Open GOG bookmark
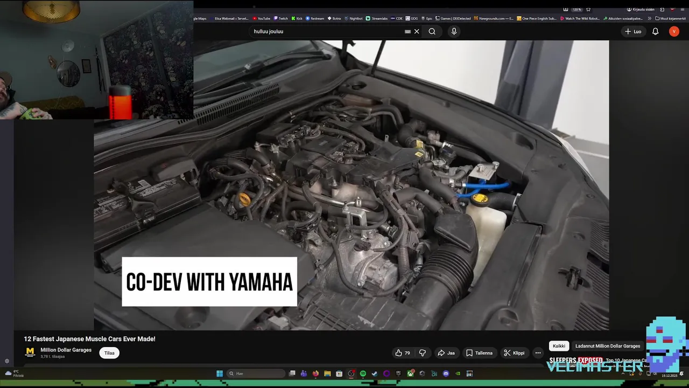Viewport: 689px width, 388px height. pos(411,18)
